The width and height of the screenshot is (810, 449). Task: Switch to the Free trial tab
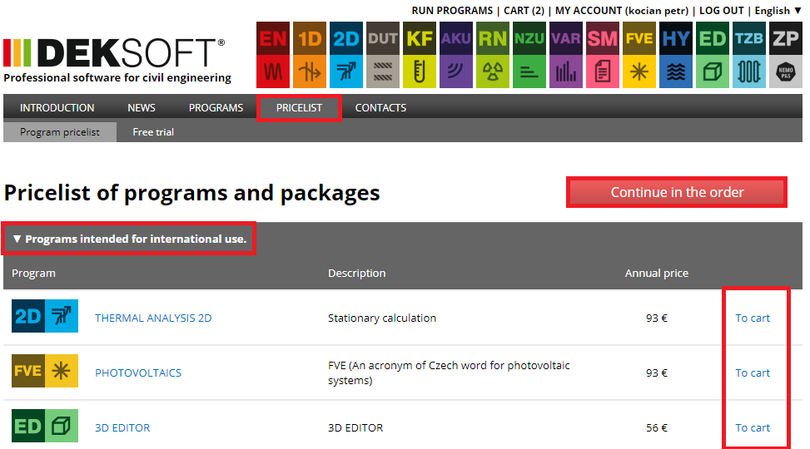[153, 132]
